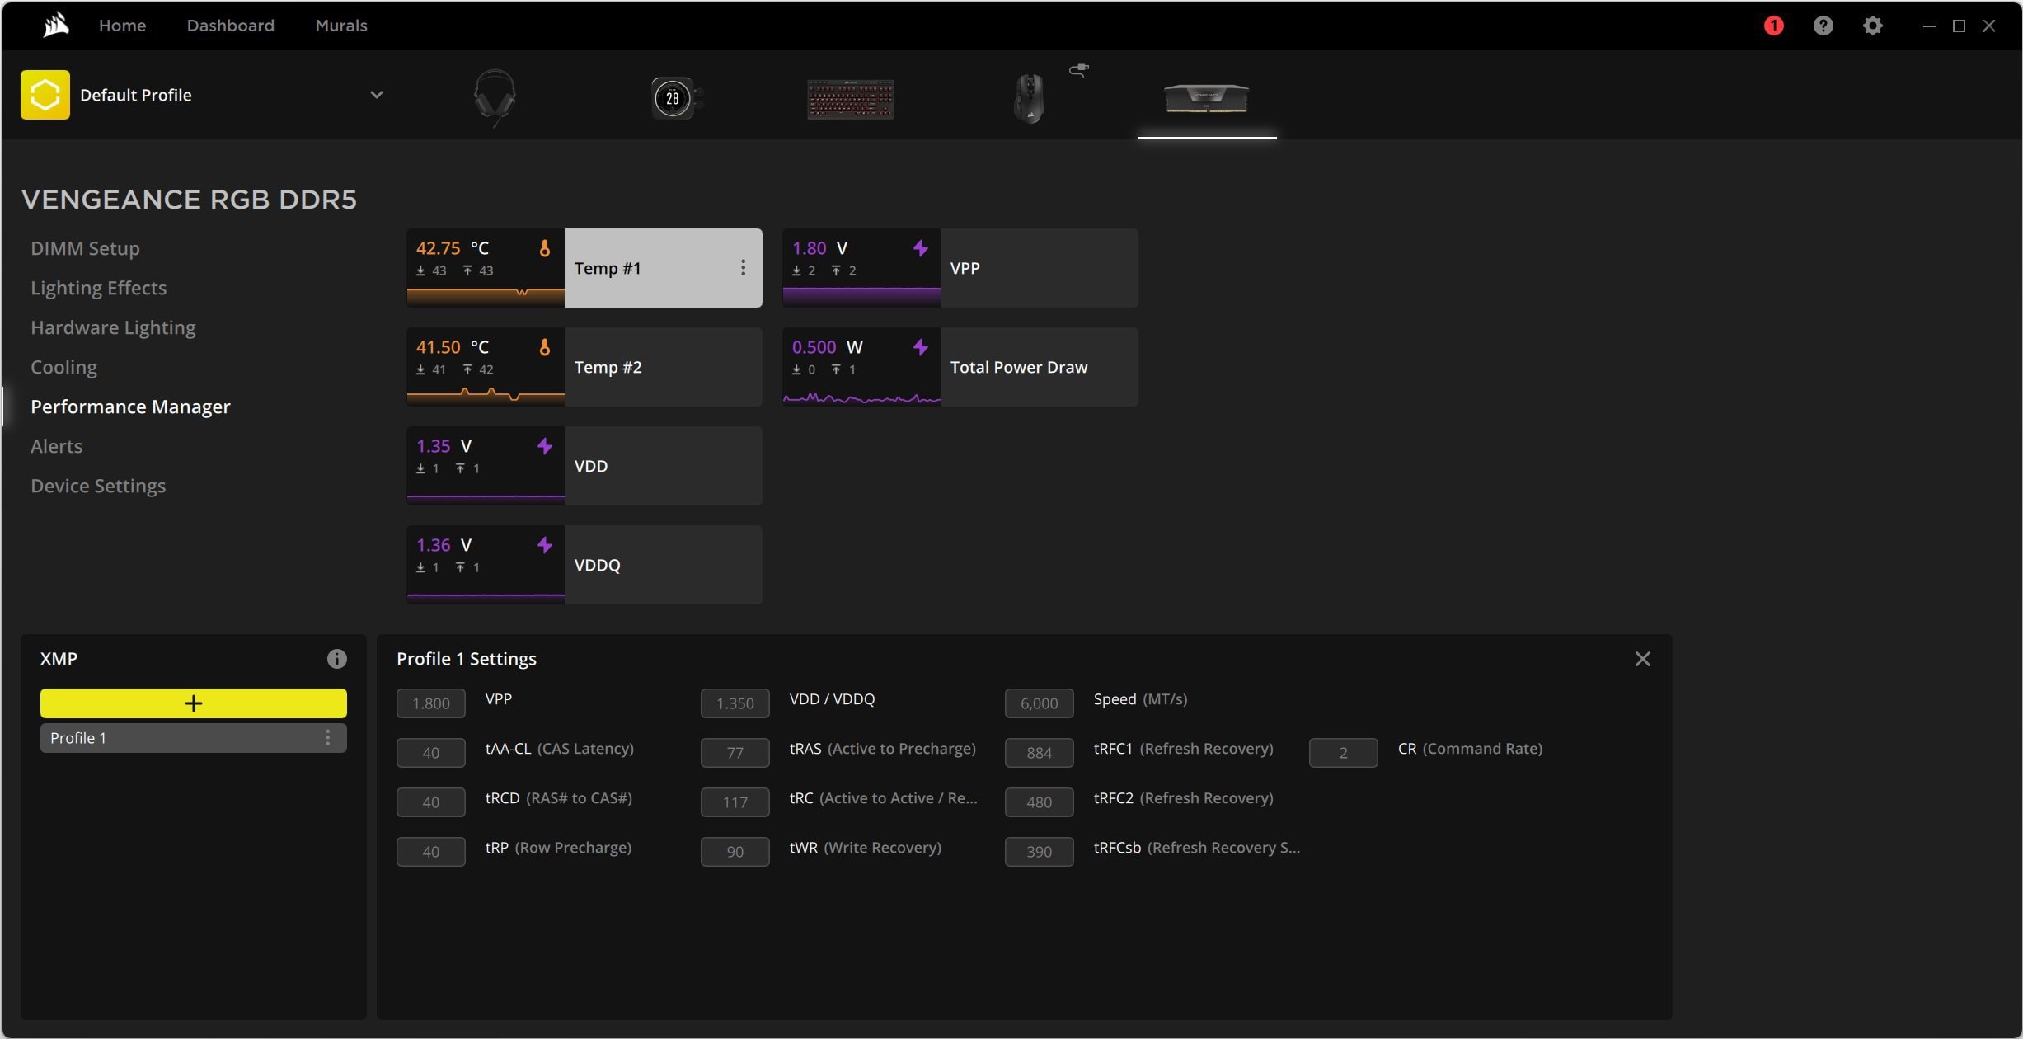Expand the Temp #1 panel options menu
2023x1039 pixels.
[x=740, y=266]
